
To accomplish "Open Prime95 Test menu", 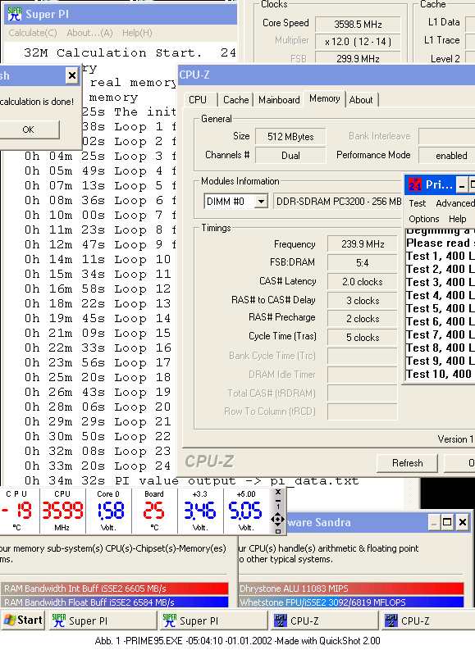I will (x=418, y=203).
